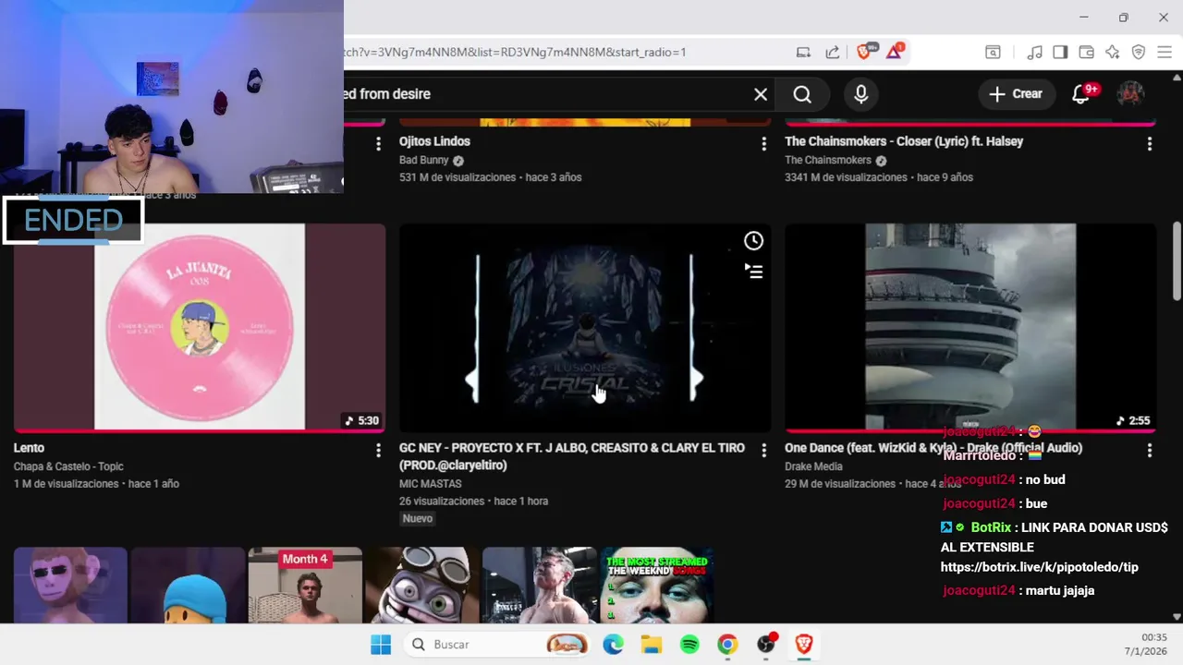Screen dimensions: 1183x665
Task: Visit the Bad Bunny channel
Action: pyautogui.click(x=424, y=160)
